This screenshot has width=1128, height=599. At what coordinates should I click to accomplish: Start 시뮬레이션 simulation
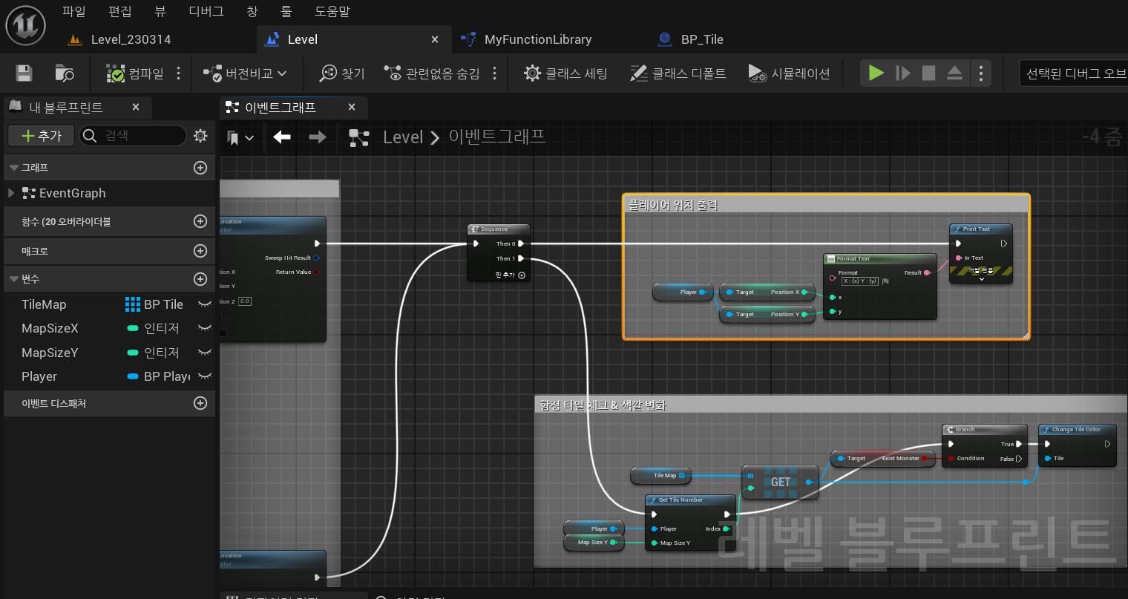789,73
